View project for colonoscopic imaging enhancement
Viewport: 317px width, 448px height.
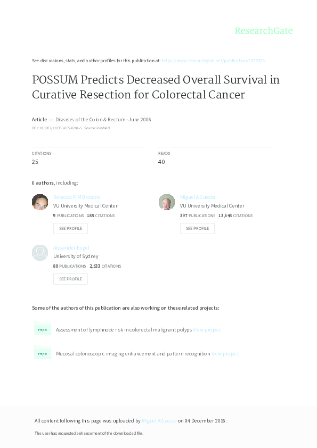(x=225, y=354)
